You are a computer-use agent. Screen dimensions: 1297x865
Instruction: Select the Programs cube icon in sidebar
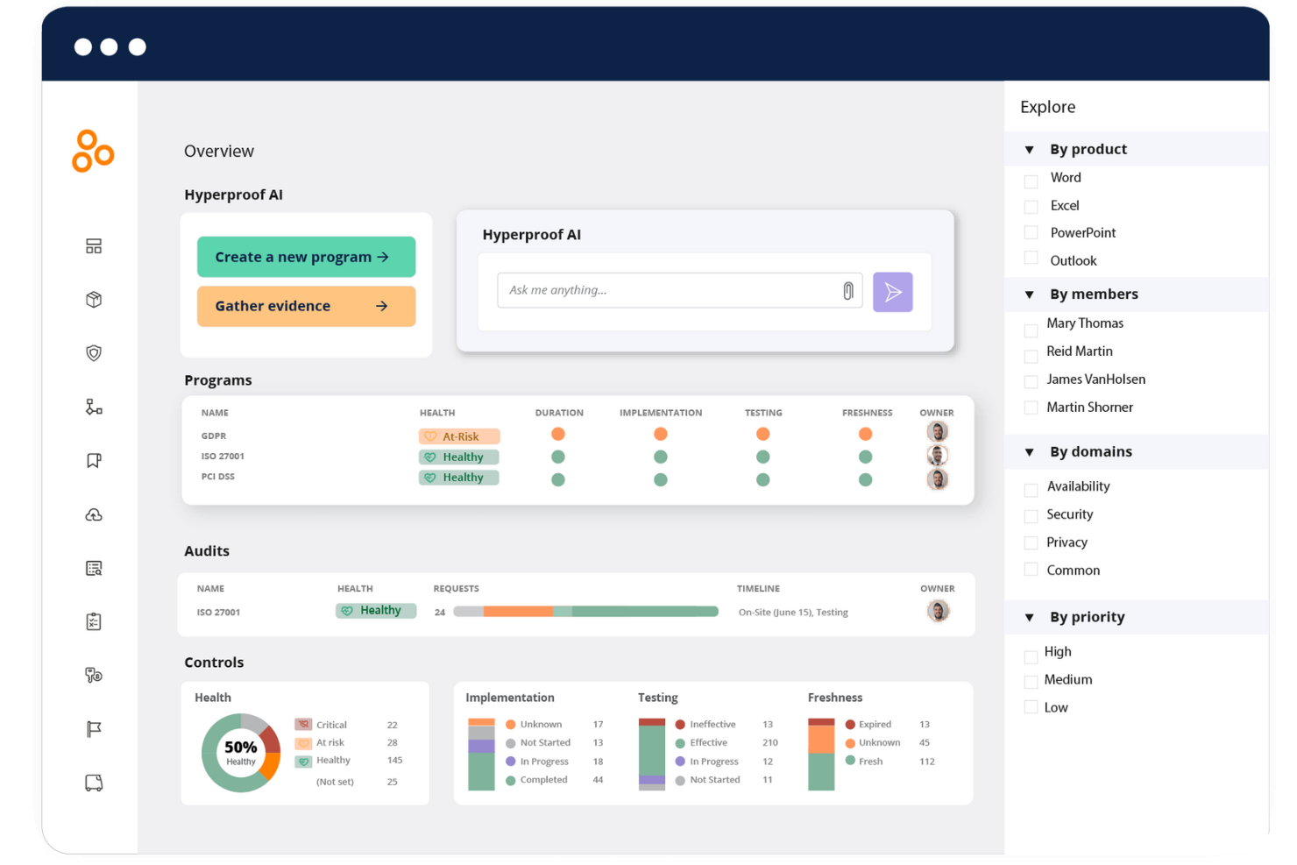pyautogui.click(x=93, y=299)
